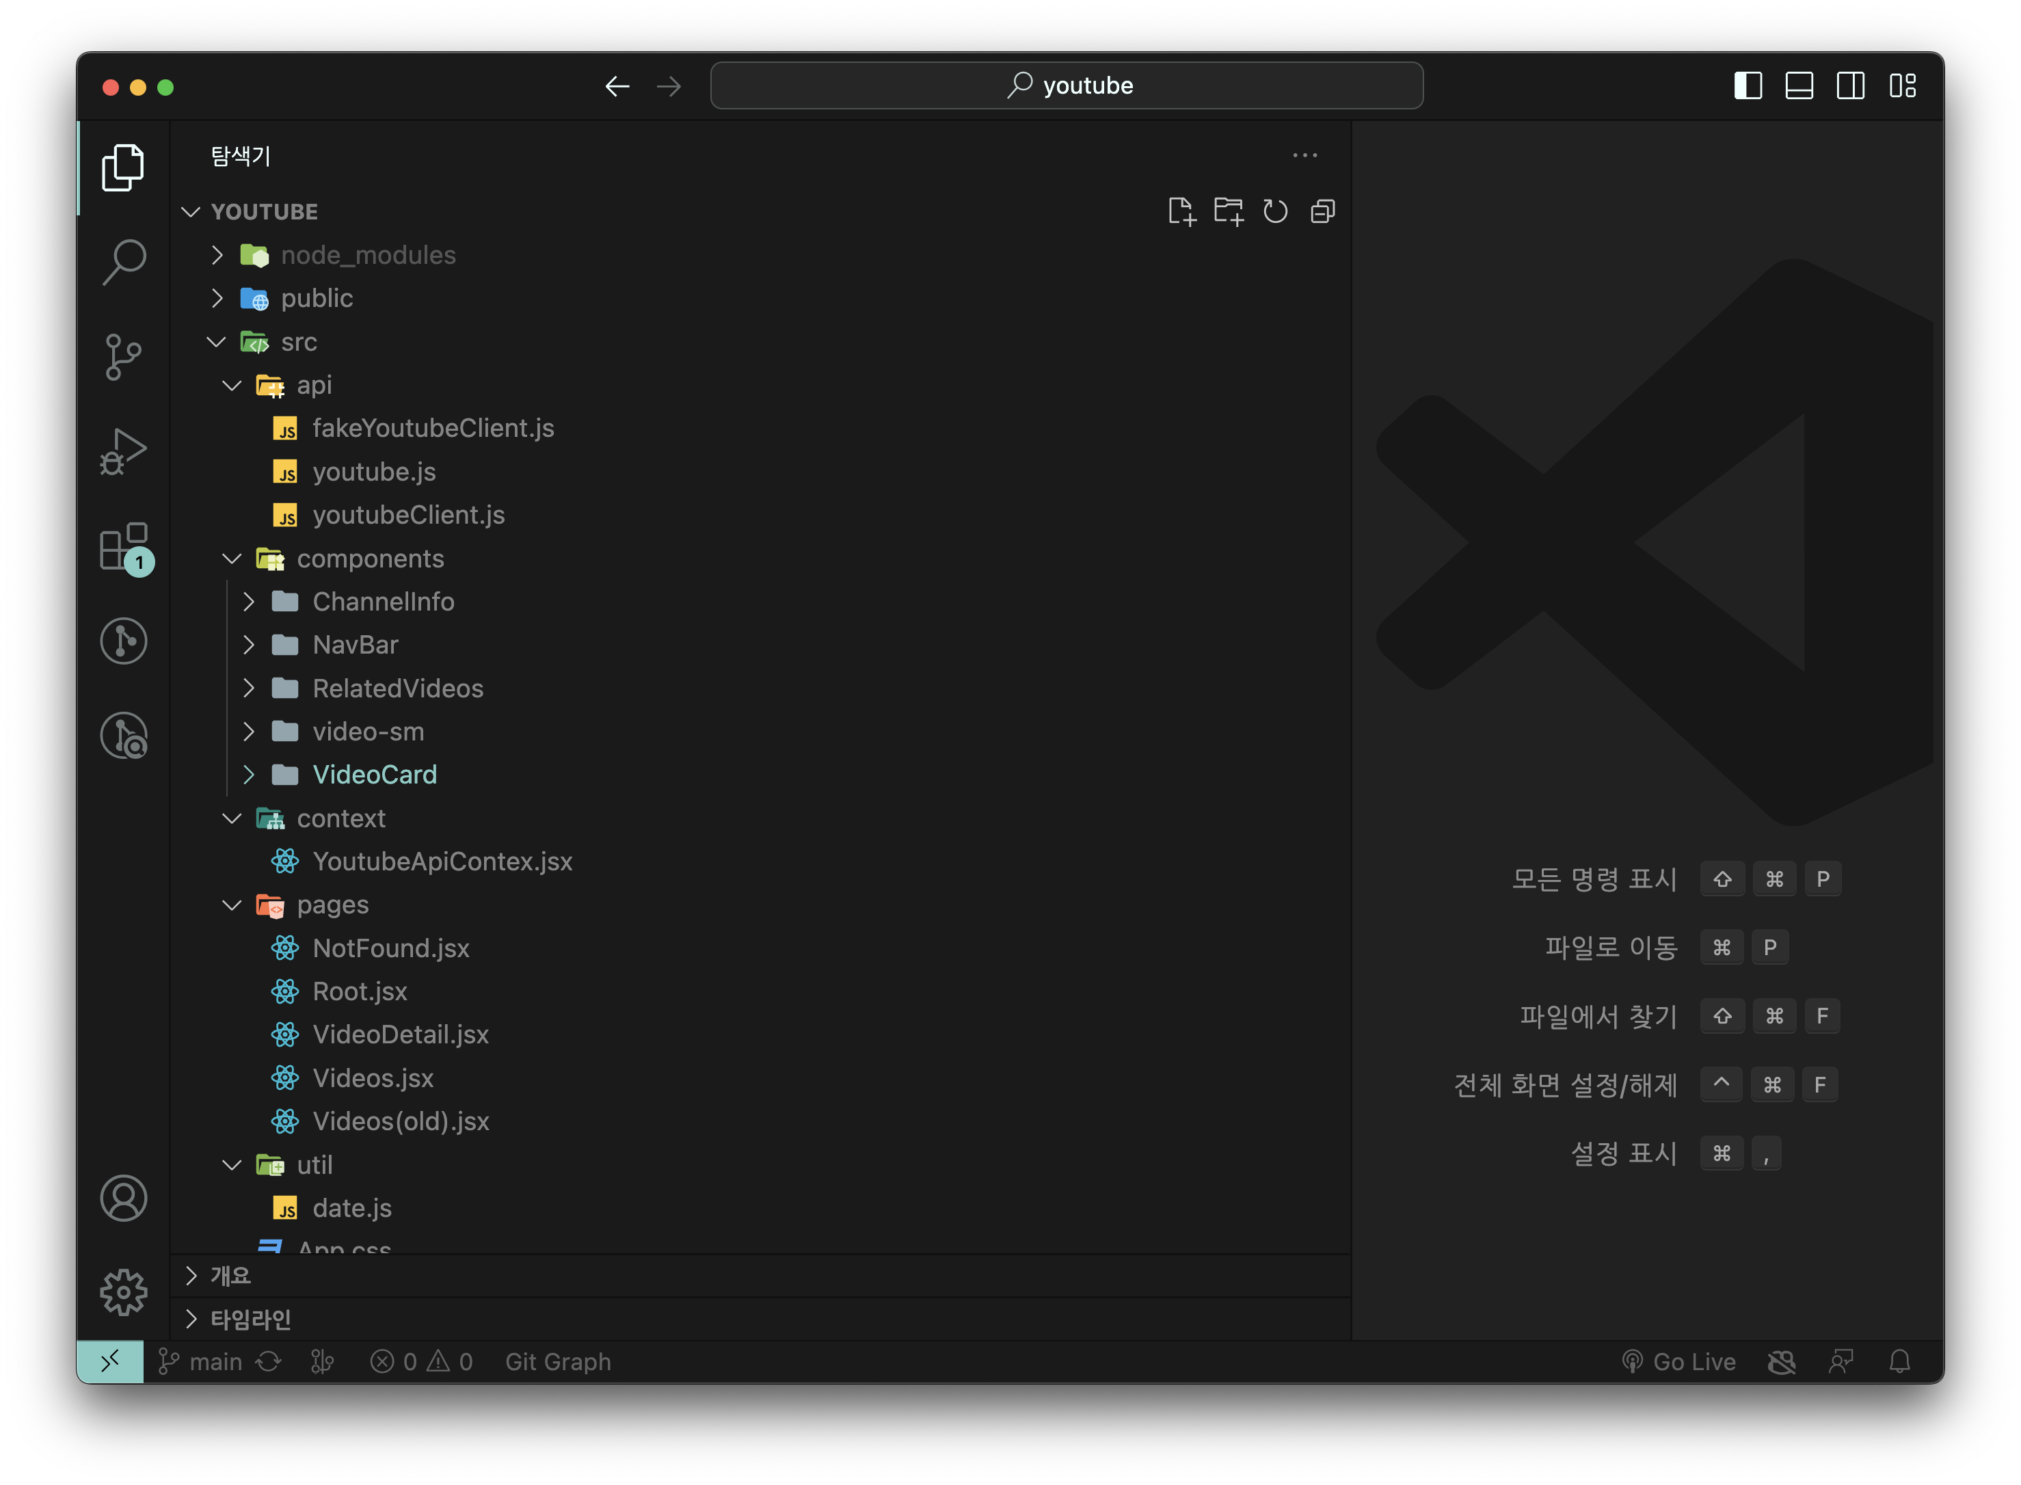The image size is (2021, 1485).
Task: Click the main branch in status bar
Action: coord(200,1362)
